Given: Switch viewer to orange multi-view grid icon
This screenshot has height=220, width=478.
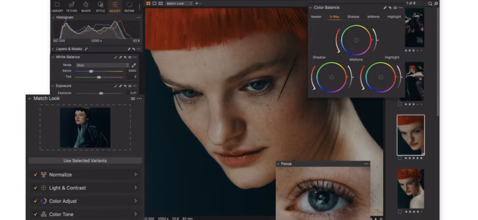Looking at the screenshot, I should (x=148, y=3).
